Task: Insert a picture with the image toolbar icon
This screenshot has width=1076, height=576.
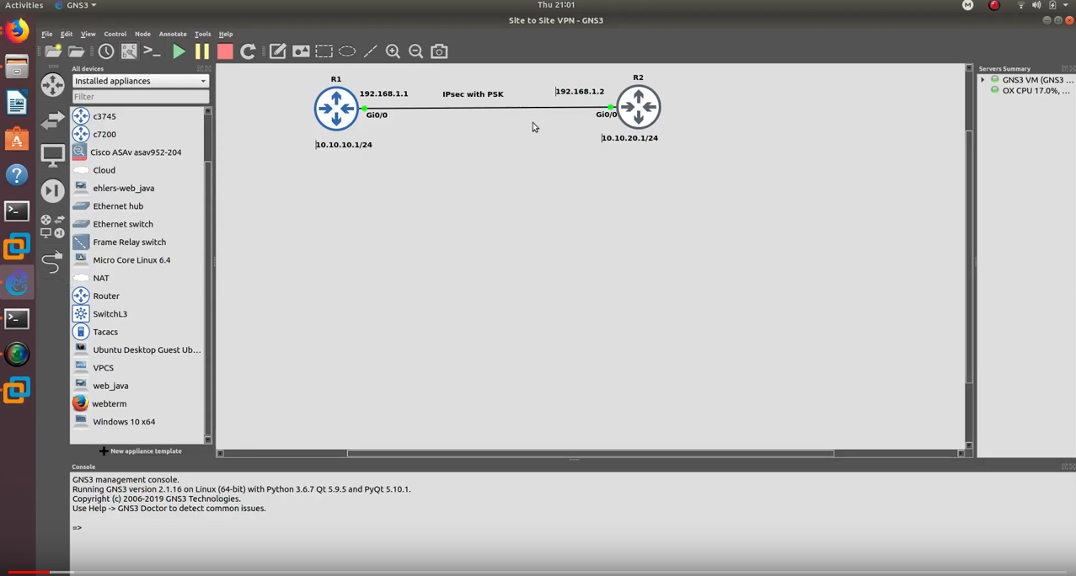Action: 300,51
